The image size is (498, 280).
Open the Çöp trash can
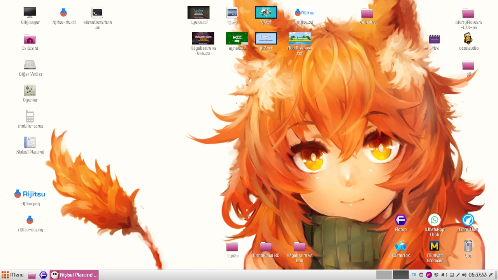[x=468, y=246]
